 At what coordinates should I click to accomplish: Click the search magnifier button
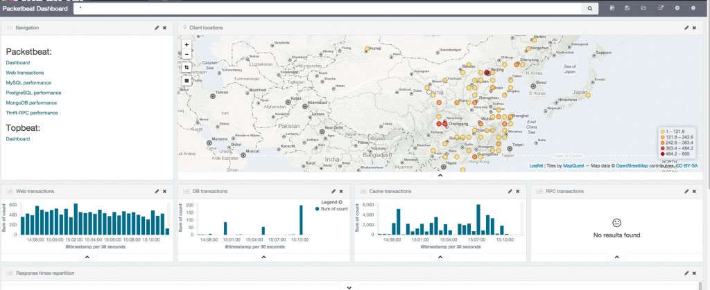(x=589, y=8)
